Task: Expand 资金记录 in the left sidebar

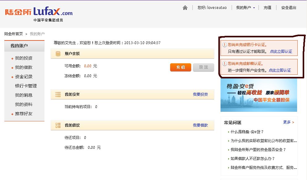Action: (x=23, y=77)
